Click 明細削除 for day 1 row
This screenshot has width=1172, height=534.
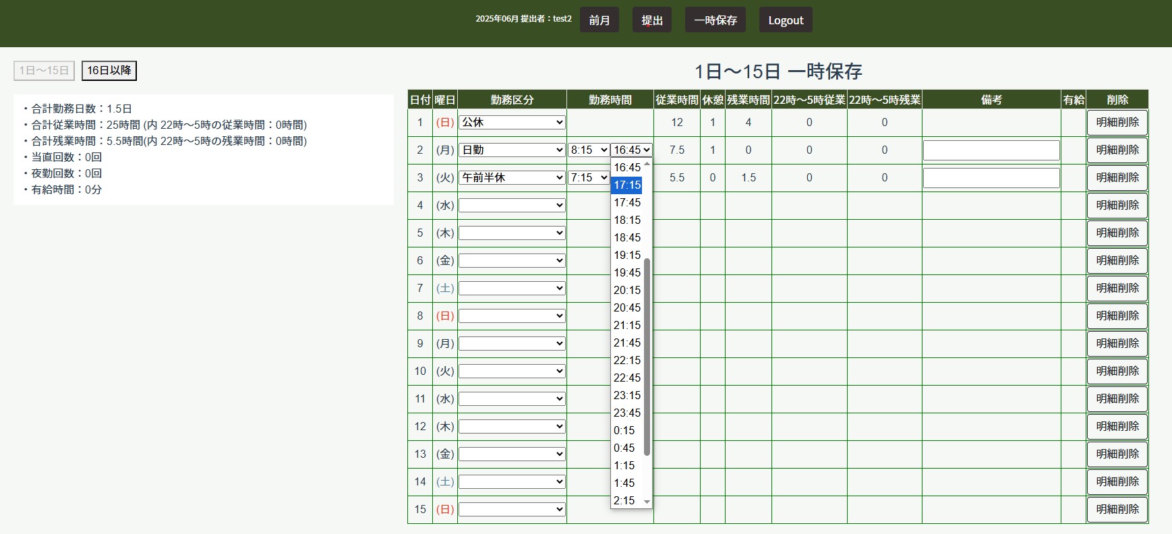pyautogui.click(x=1117, y=122)
